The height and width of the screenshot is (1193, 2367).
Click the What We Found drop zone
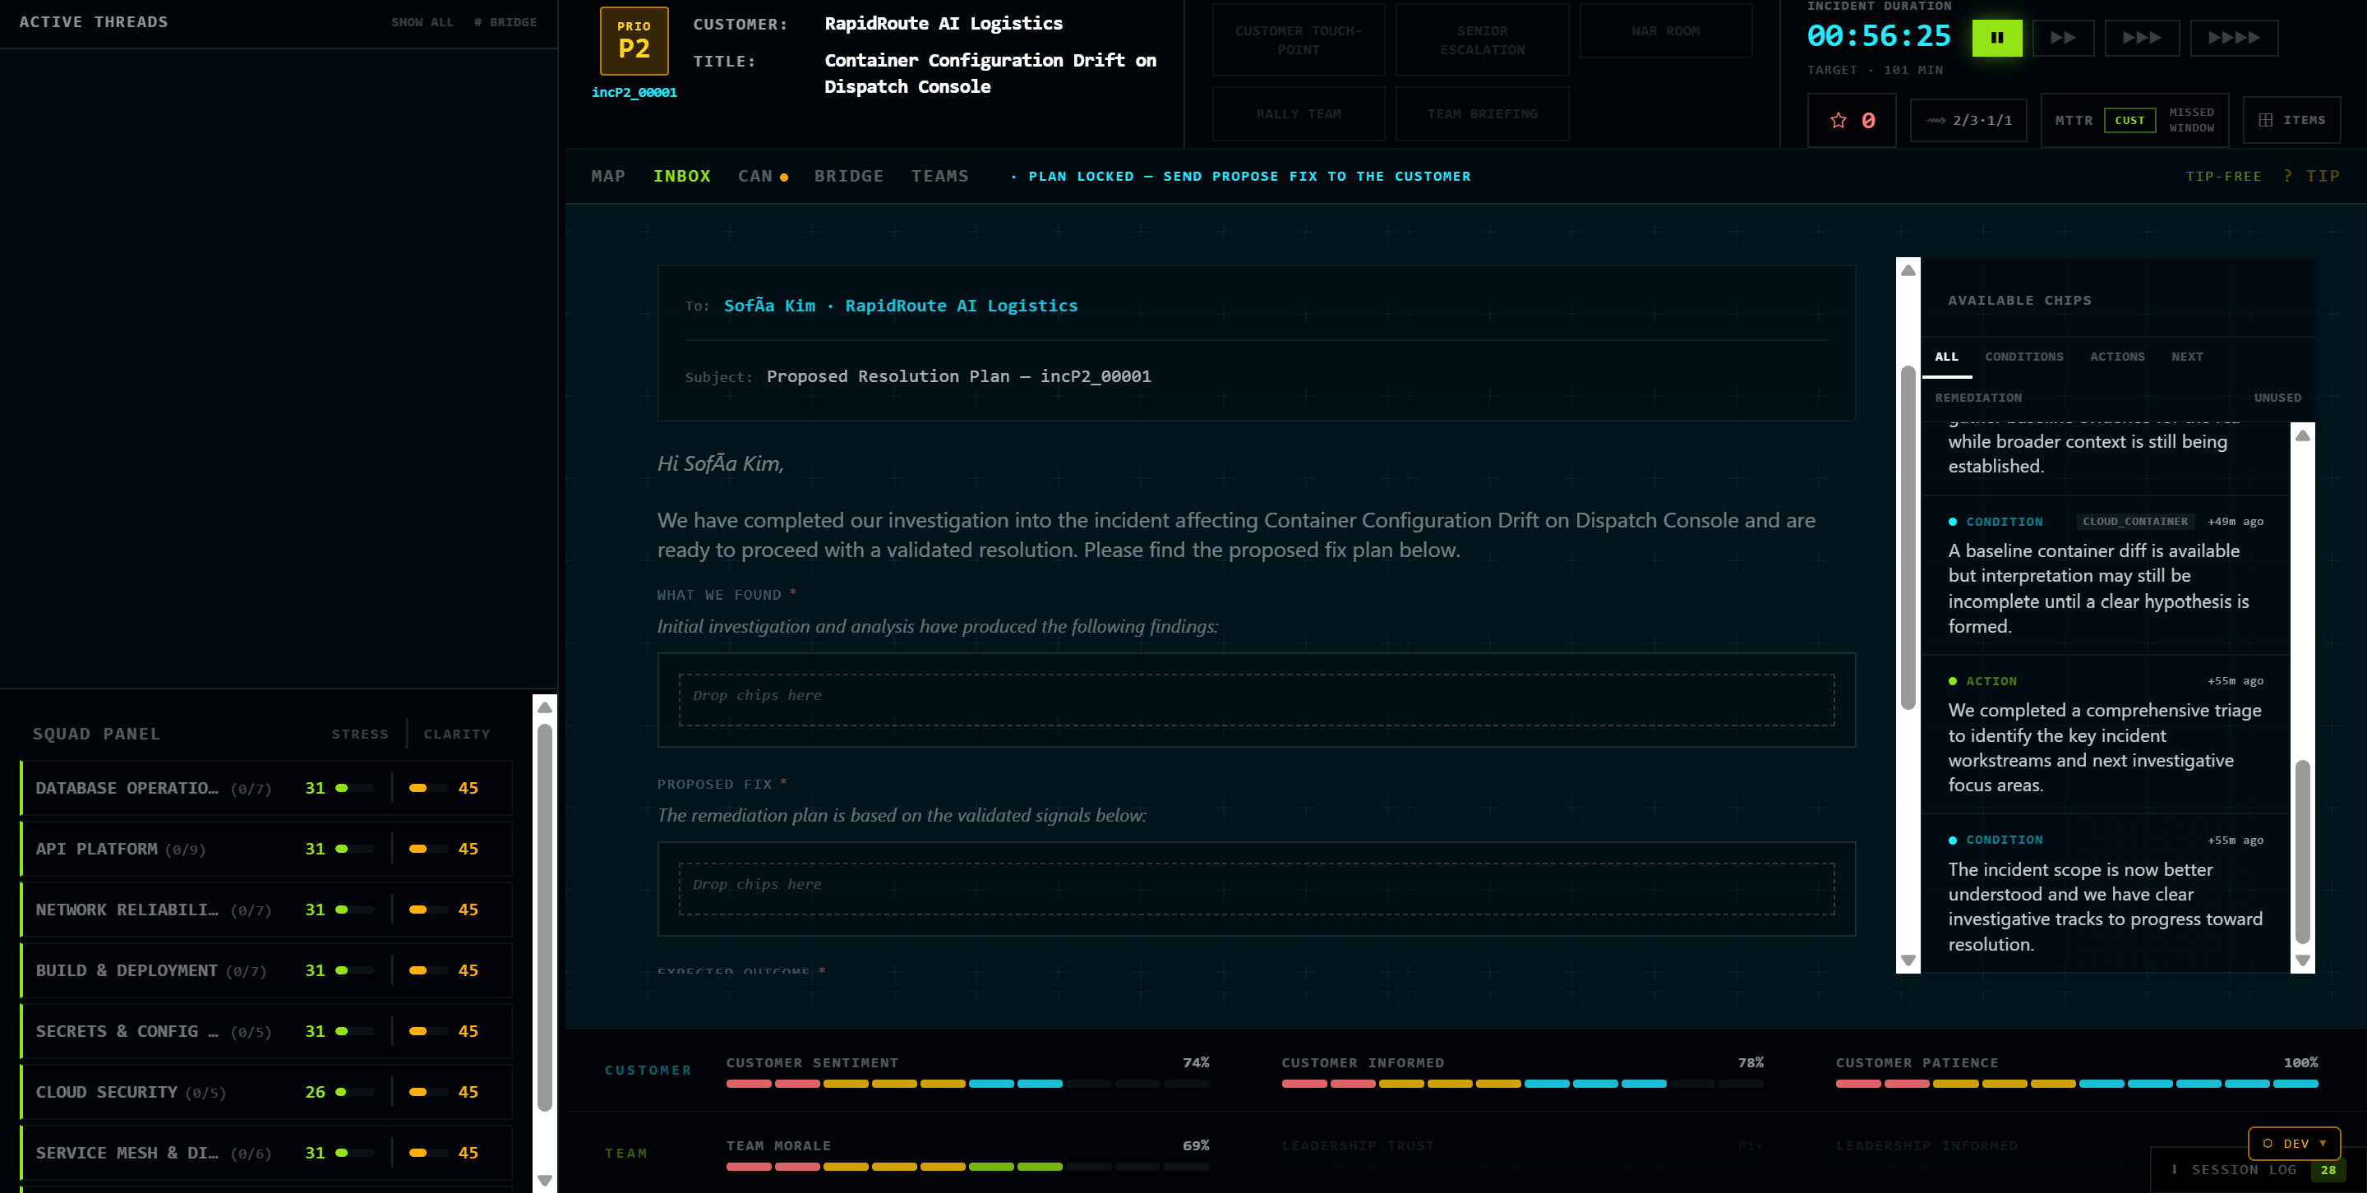(x=1256, y=700)
